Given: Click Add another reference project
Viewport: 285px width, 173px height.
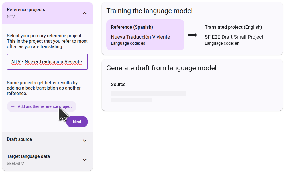Looking at the screenshot, I should [x=44, y=106].
